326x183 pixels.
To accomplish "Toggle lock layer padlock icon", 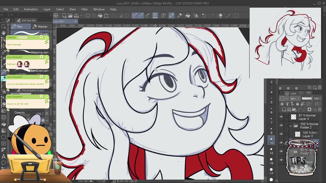I will [297, 104].
